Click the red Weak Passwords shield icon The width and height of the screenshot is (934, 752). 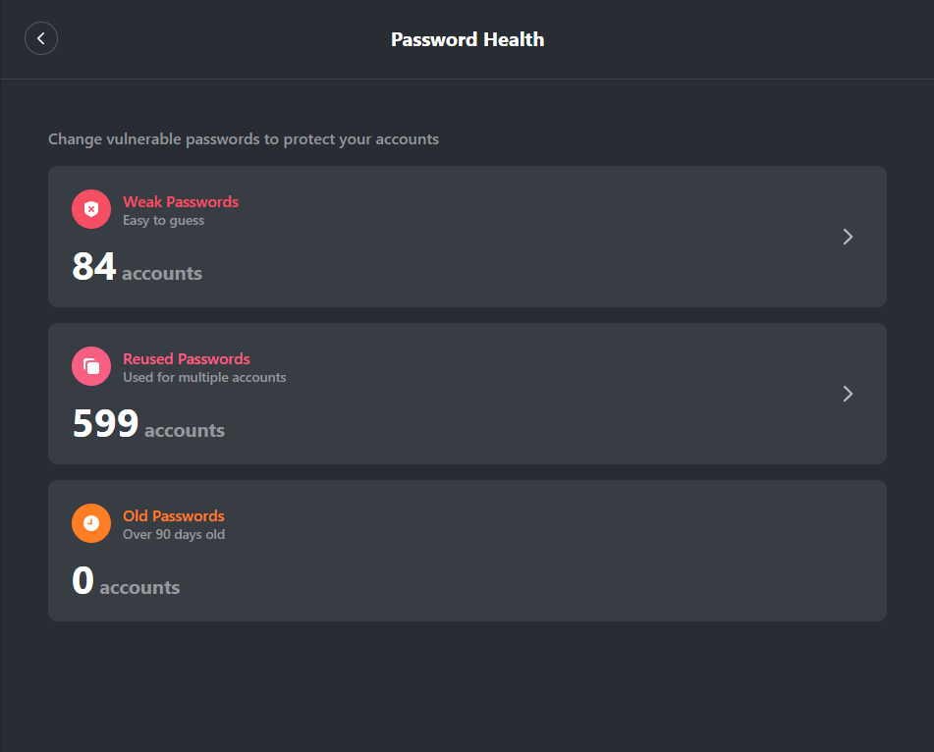coord(91,209)
